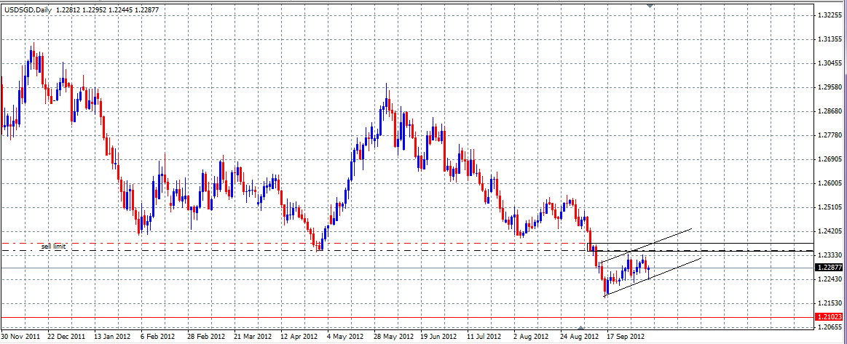Viewport: 847px width, 344px height.
Task: Click the small triangle marker on time axis
Action: pos(580,328)
